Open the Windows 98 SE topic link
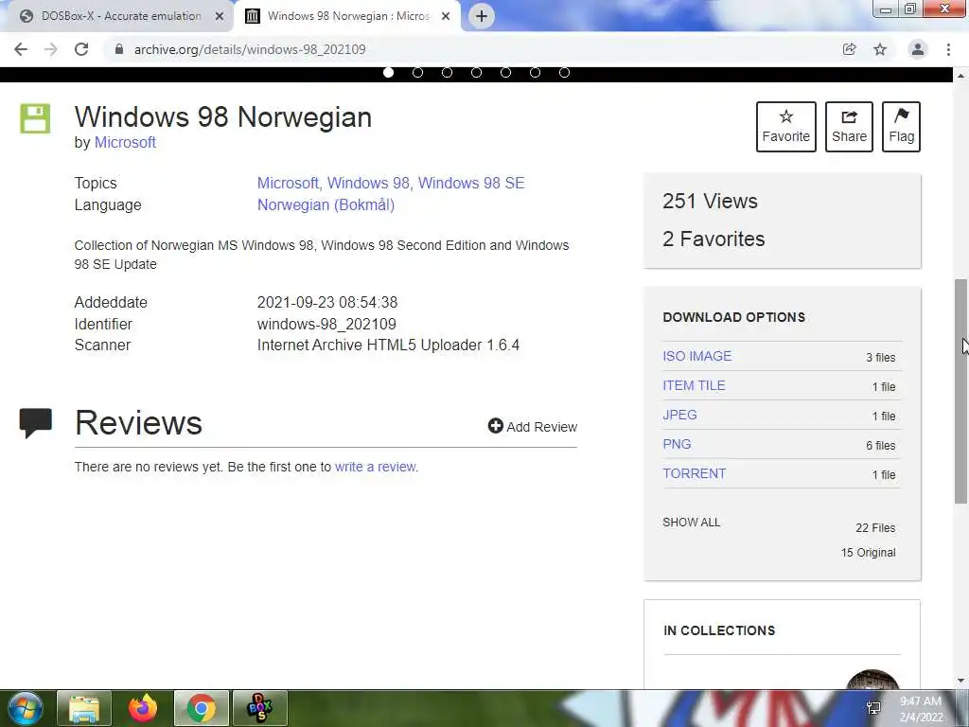 pos(471,183)
